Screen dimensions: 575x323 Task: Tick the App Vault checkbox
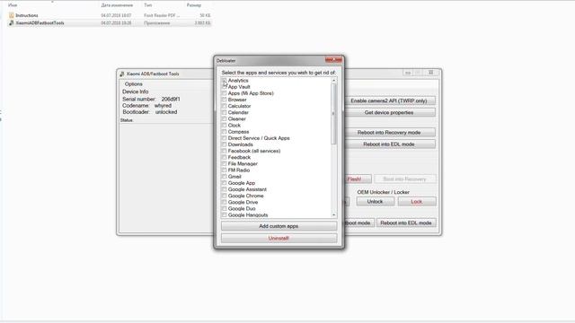[224, 87]
